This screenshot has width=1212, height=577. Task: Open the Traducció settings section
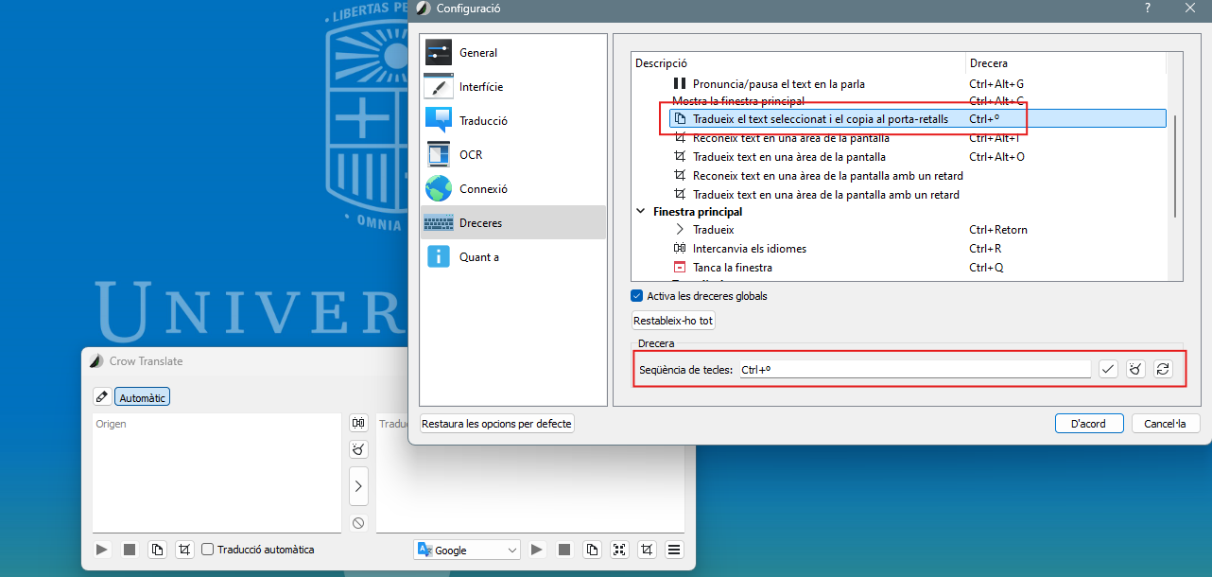(x=483, y=121)
